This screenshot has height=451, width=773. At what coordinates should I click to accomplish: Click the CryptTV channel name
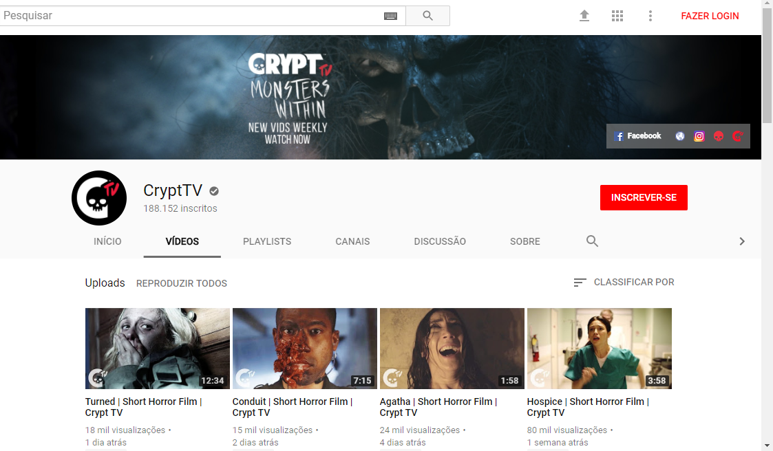coord(173,190)
